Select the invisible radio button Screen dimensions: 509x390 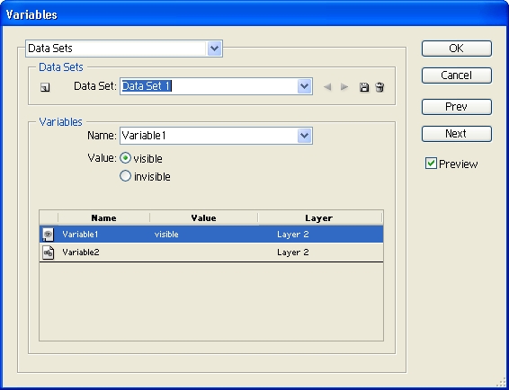click(x=125, y=176)
